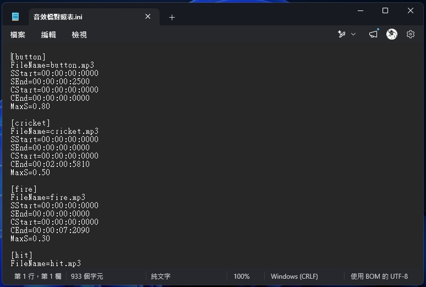
Task: Click the Notepad app icon in title bar
Action: pos(15,17)
